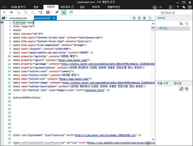The height and width of the screenshot is (146, 193).
Task: Focus the 찾기(Ctrl+F) search field
Action: (x=176, y=13)
